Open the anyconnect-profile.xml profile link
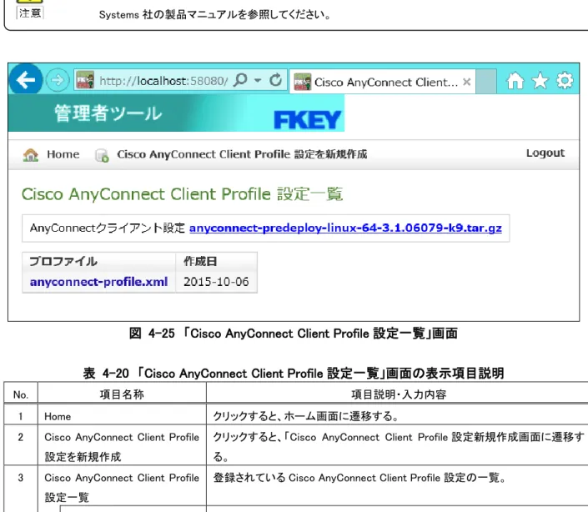Viewport: 588px width, 512px height. [x=98, y=282]
